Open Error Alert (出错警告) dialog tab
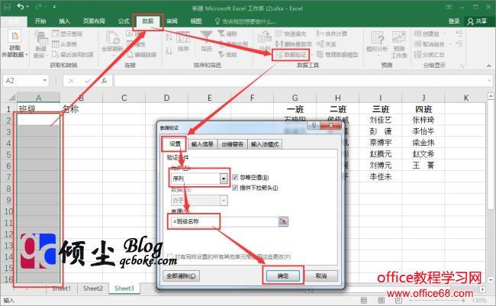Viewport: 496px width, 306px height. (x=233, y=144)
